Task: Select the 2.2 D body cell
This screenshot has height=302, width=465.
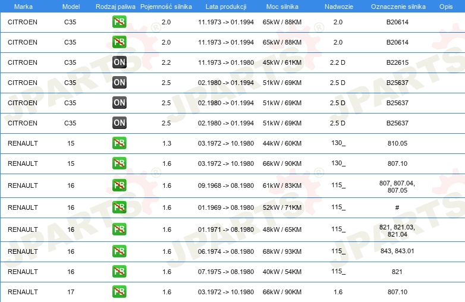Action: (x=338, y=62)
